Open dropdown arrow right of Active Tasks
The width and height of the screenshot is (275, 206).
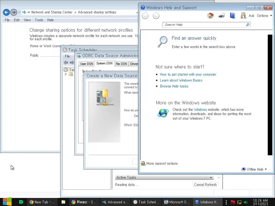[x=219, y=178]
